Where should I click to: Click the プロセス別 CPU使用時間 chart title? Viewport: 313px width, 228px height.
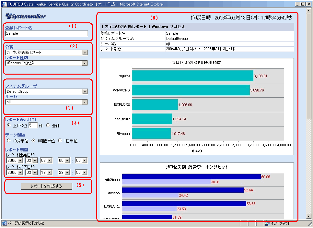point(197,63)
